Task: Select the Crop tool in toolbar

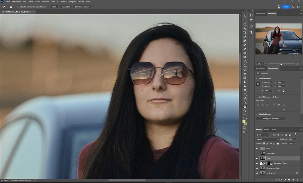Action: point(245,32)
